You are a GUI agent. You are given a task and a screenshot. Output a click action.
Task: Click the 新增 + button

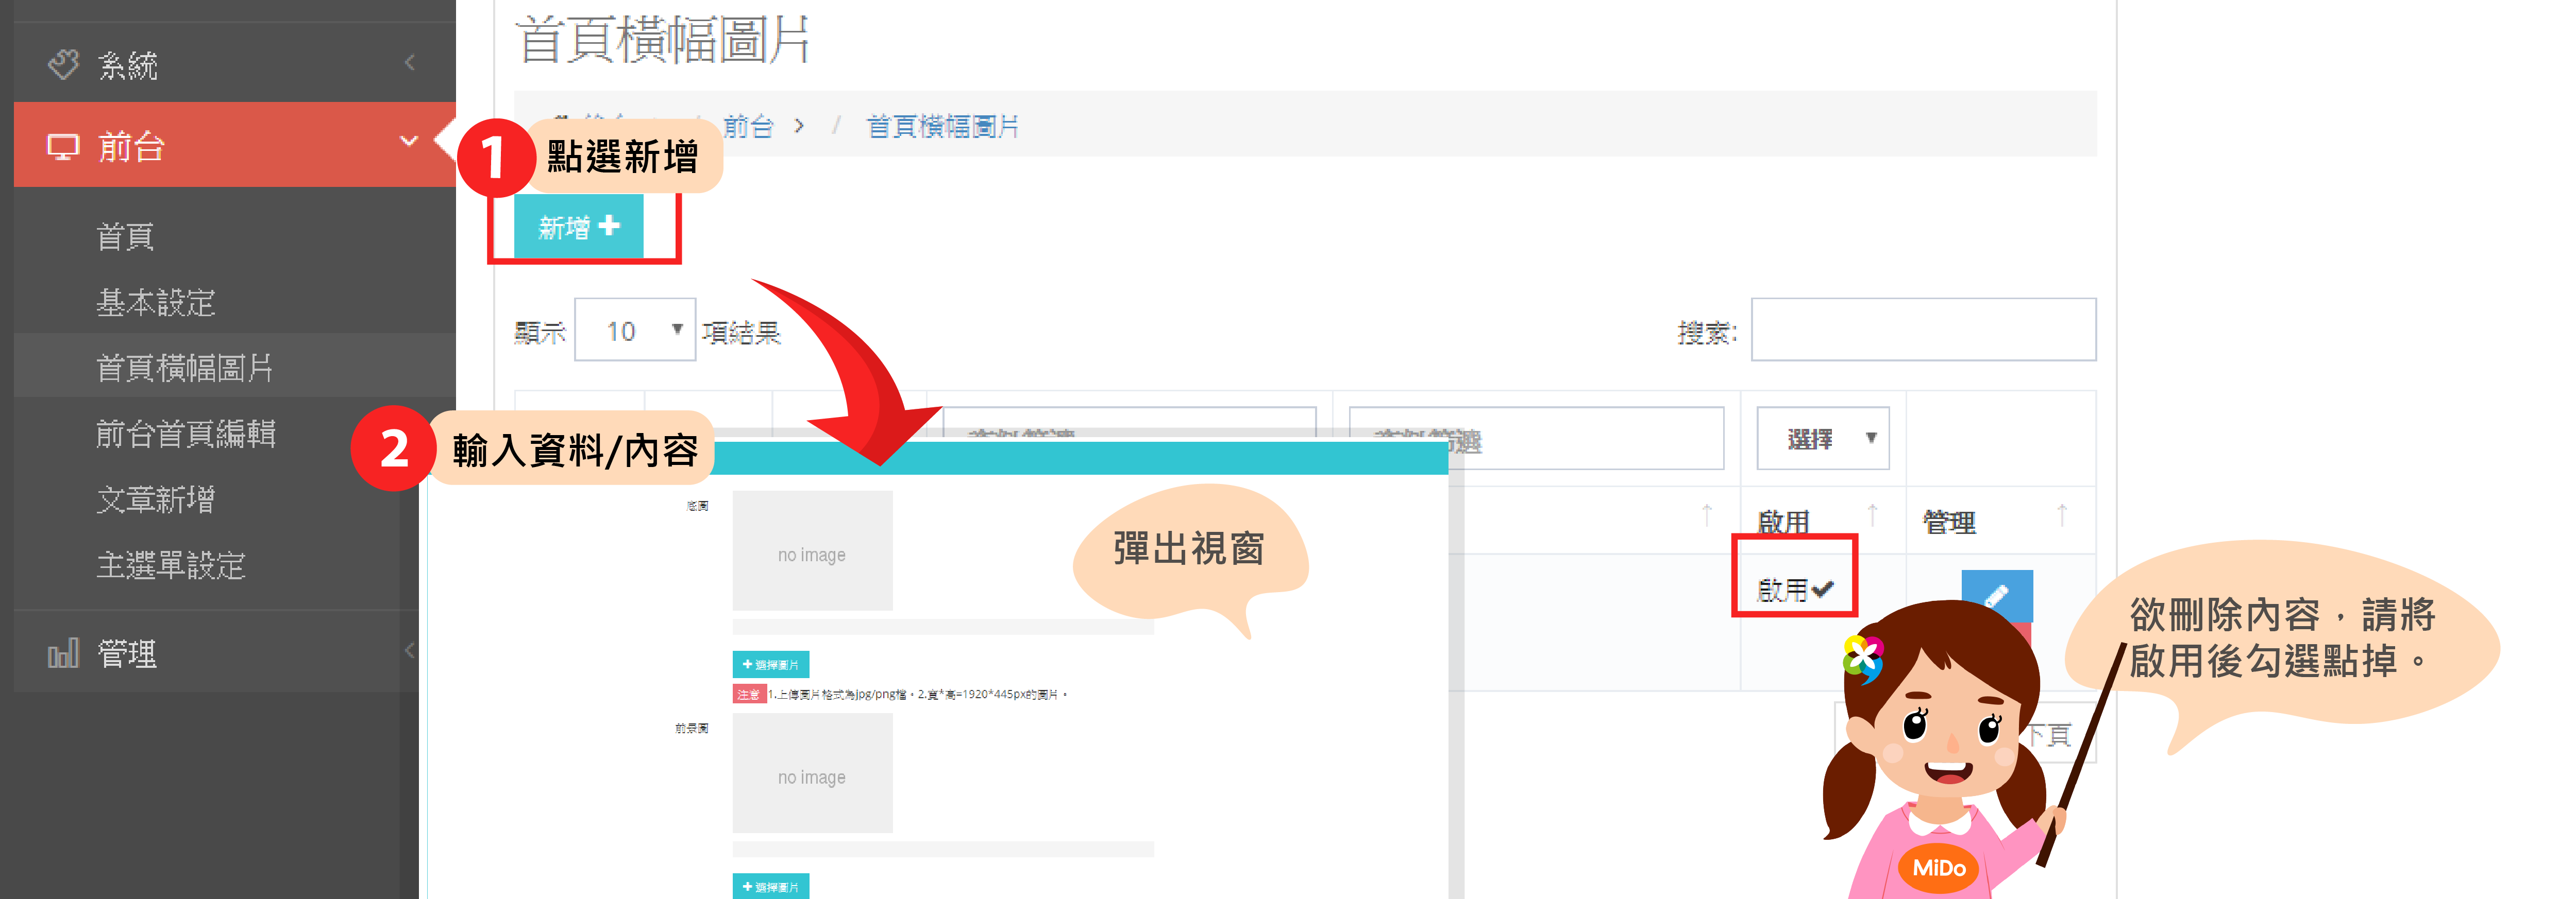[x=579, y=228]
